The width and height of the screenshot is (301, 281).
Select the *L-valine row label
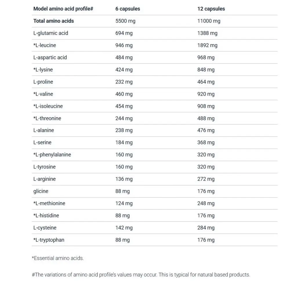(x=43, y=94)
